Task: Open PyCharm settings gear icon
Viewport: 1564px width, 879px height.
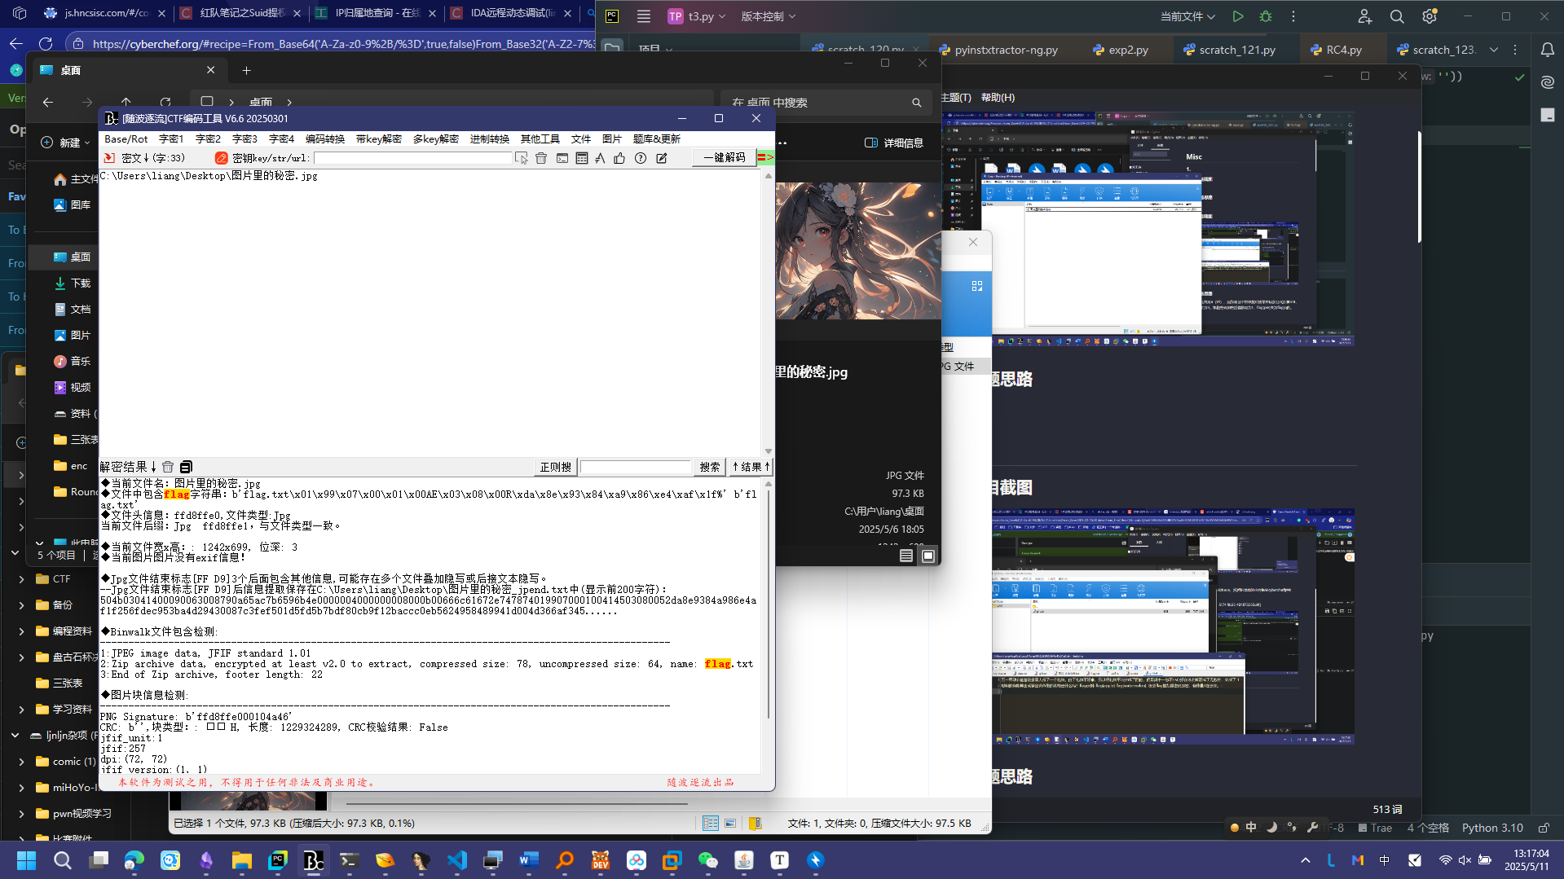Action: [x=1430, y=16]
